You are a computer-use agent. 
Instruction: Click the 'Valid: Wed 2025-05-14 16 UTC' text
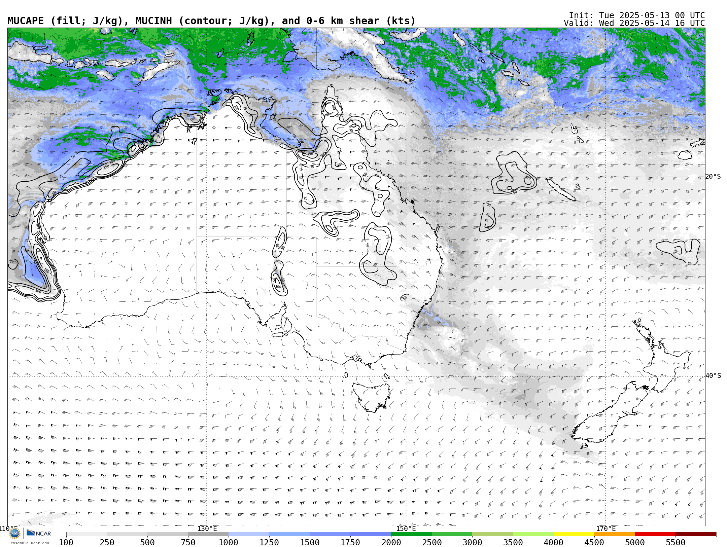click(x=634, y=23)
